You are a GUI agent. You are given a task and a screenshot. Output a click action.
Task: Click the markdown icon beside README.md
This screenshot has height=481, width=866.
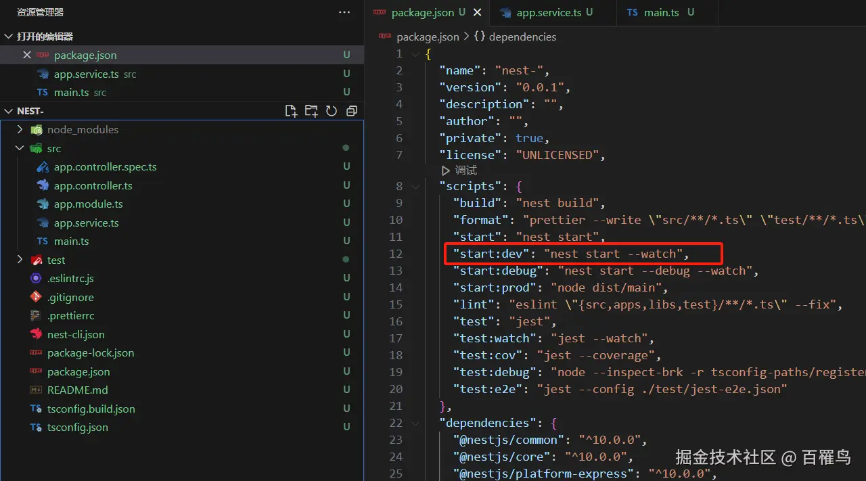pyautogui.click(x=36, y=390)
